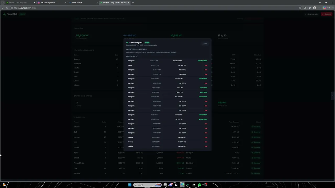Select the VaultBet browser tab
The height and width of the screenshot is (188, 335).
(115, 3)
